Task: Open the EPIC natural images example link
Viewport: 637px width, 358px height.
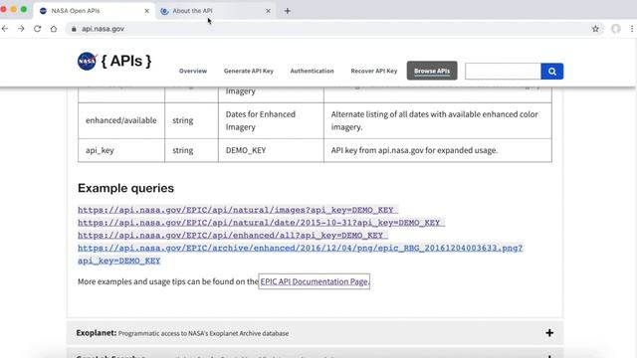Action: 237,210
